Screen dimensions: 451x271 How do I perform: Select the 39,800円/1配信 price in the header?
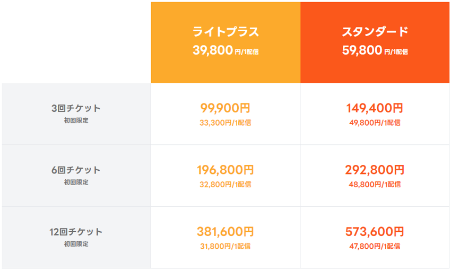226,51
